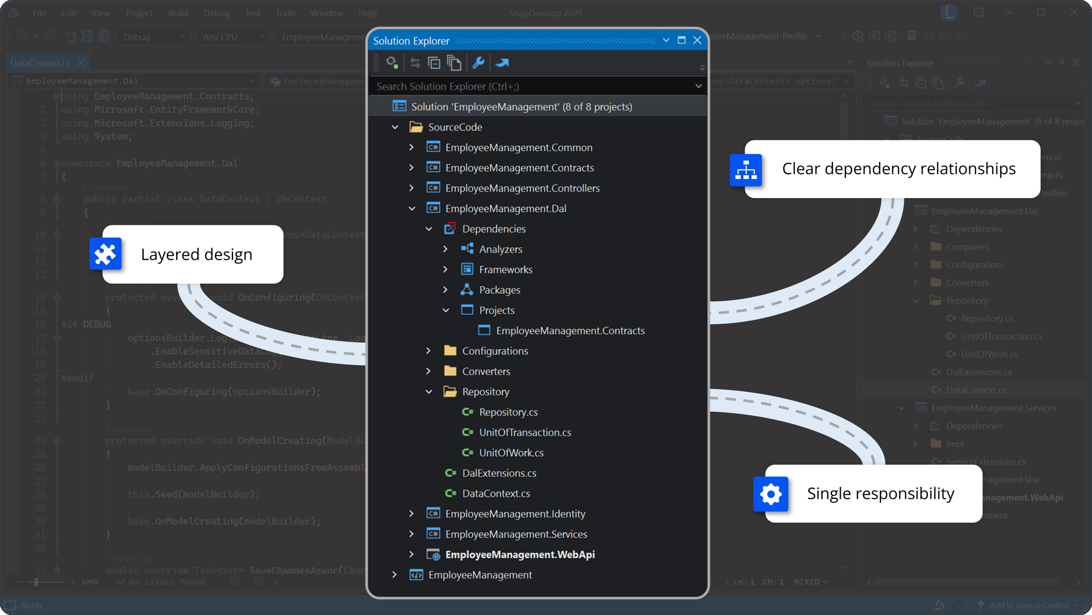Click the web project icon of EmployeeManagement.WebApi

coord(433,554)
